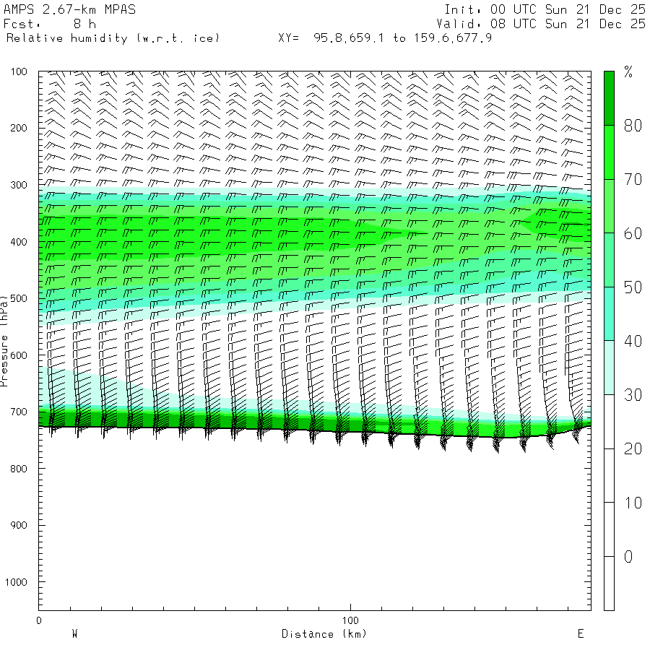Image resolution: width=650 pixels, height=650 pixels.
Task: Click the '%' unit label above colorbar
Action: pyautogui.click(x=628, y=72)
